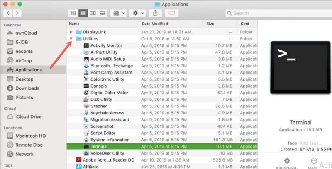Click Add Tags field in preview

tap(308, 142)
